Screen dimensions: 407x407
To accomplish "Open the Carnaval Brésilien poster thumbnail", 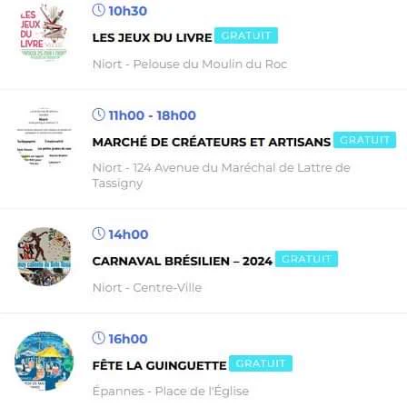I will tap(45, 256).
